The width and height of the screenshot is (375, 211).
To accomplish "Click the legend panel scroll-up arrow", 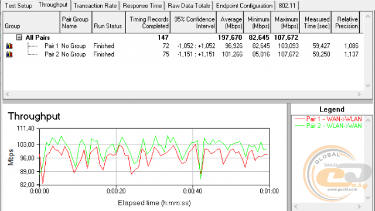I will tap(368, 120).
